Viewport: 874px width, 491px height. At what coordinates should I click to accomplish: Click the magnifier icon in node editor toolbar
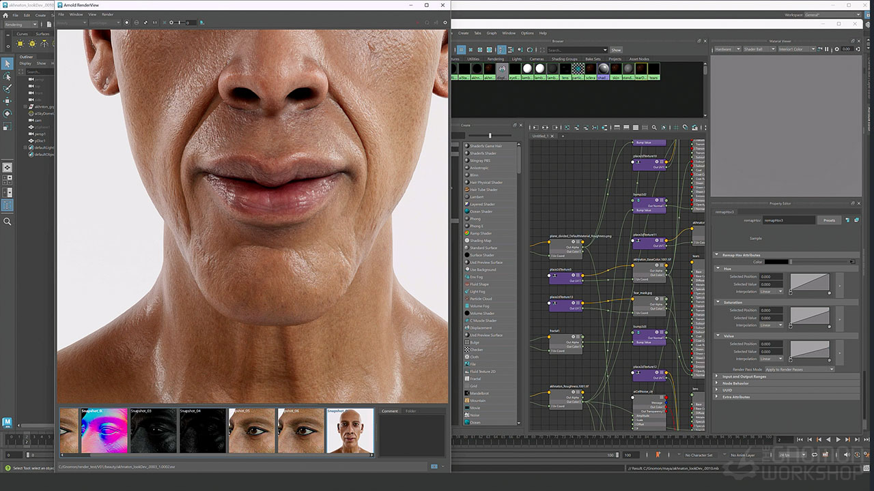pos(654,128)
